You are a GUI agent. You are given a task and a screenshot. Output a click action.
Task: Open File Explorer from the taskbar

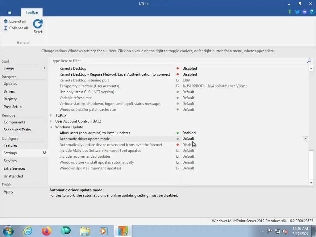coord(85,231)
